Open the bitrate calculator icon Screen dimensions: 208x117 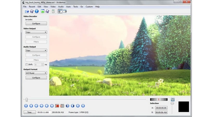click(53, 11)
